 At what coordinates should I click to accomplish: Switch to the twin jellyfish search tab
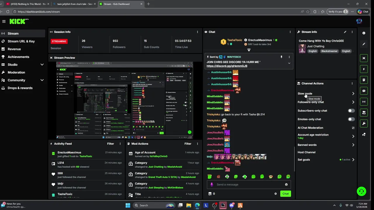(x=75, y=4)
